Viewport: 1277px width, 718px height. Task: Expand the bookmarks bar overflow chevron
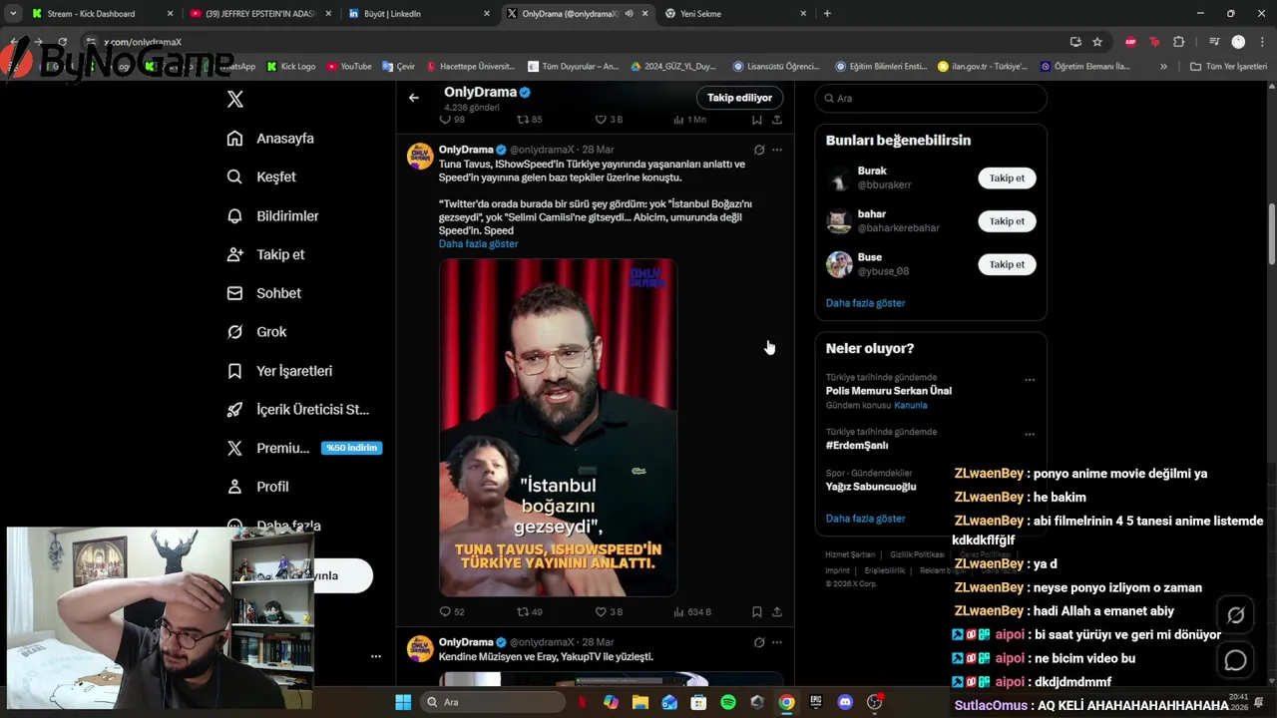pos(1163,67)
